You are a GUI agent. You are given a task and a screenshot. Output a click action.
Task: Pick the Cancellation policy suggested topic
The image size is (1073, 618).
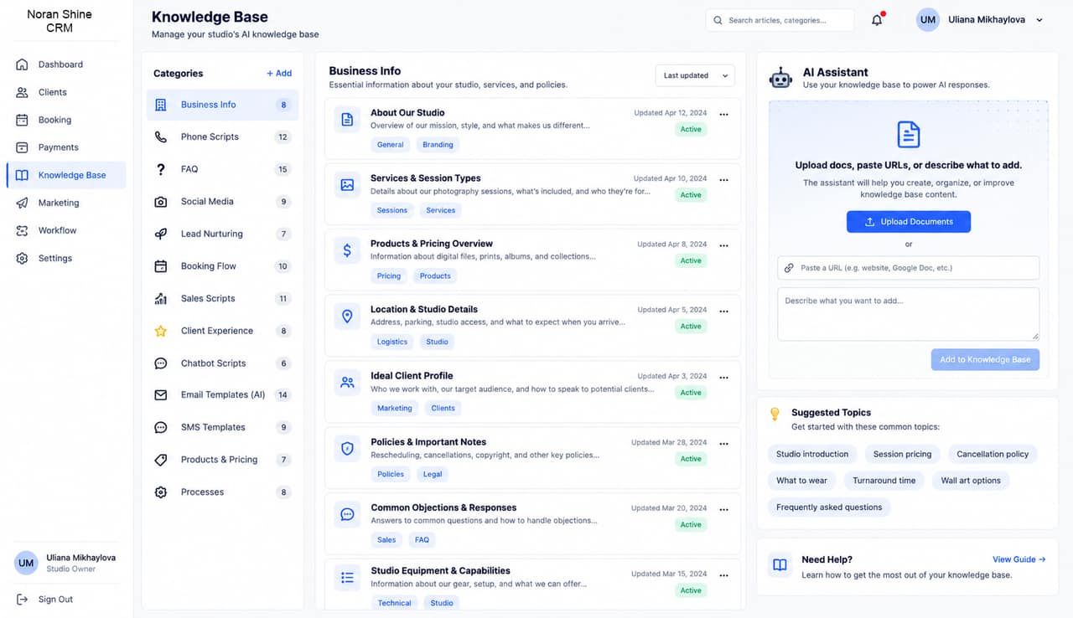coord(993,454)
